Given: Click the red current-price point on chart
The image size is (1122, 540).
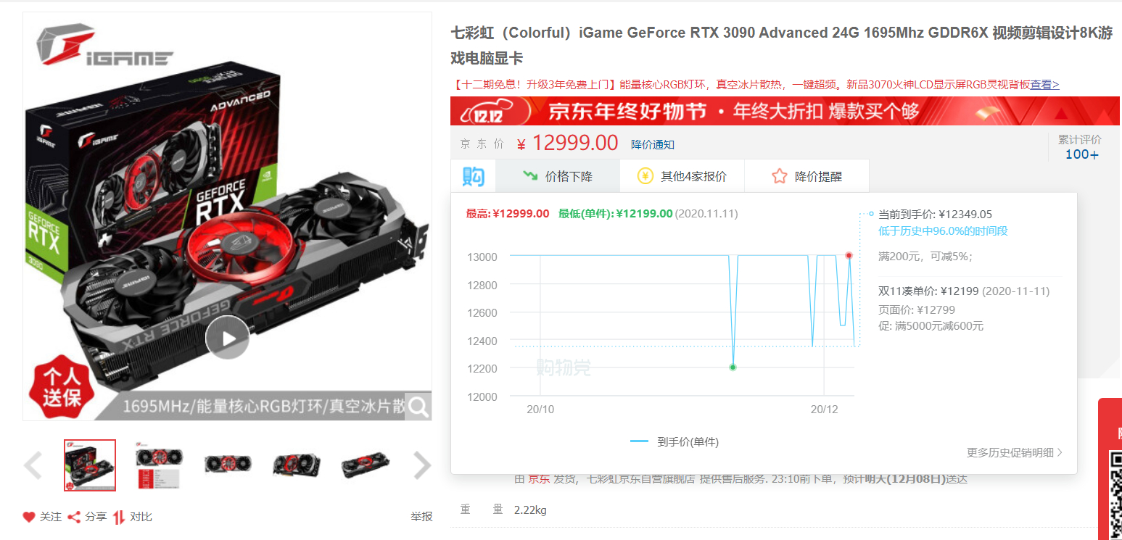Looking at the screenshot, I should [x=849, y=255].
